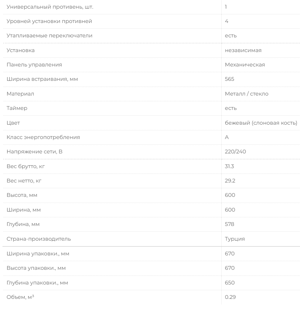Click the "бежевый (слоновая кость)" color value
This screenshot has height=310, width=300.
pyautogui.click(x=261, y=123)
